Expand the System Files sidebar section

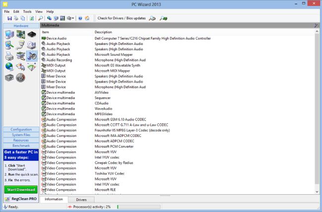click(x=21, y=135)
